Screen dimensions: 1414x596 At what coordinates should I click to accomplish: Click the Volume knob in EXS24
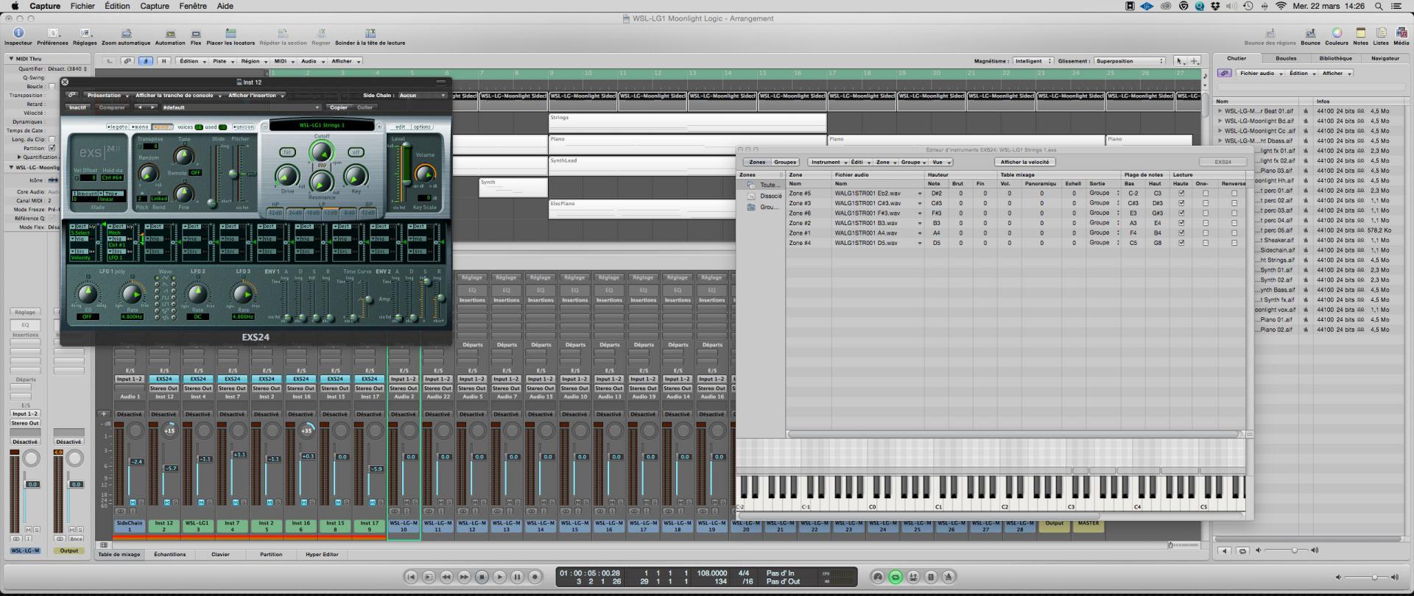pos(425,174)
